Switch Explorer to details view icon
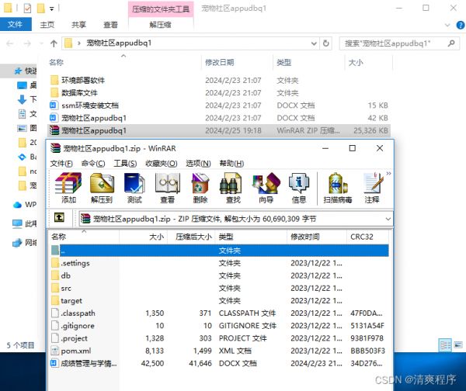The height and width of the screenshot is (391, 466). [x=445, y=345]
